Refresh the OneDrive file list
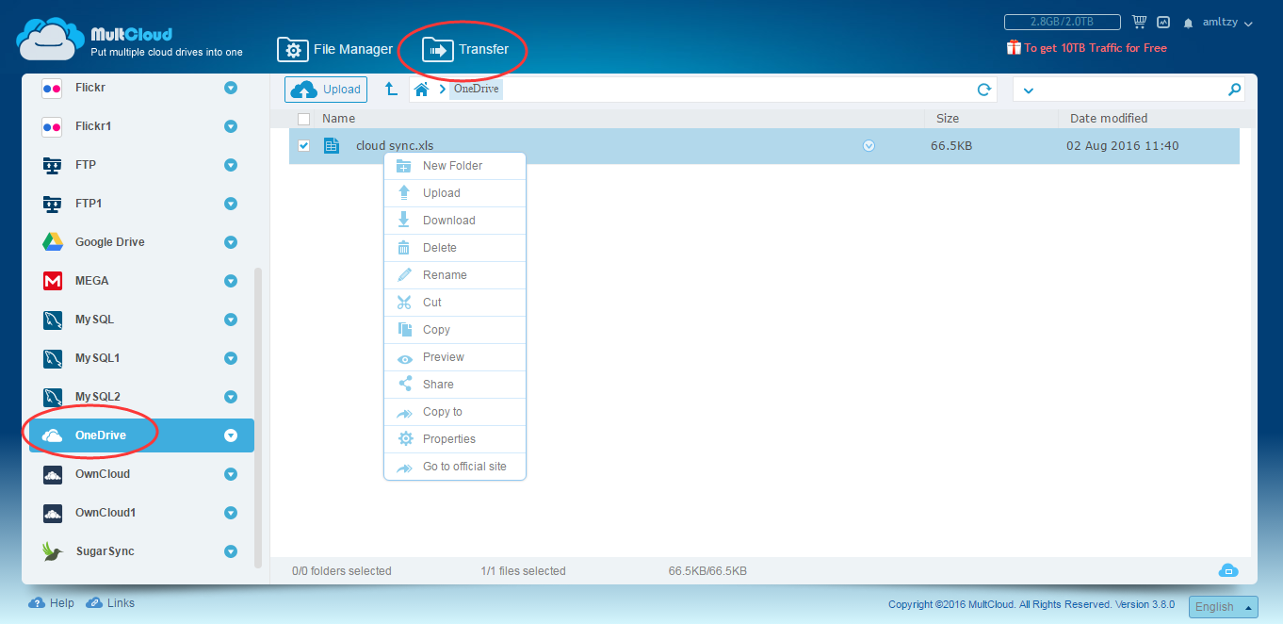 pos(984,90)
